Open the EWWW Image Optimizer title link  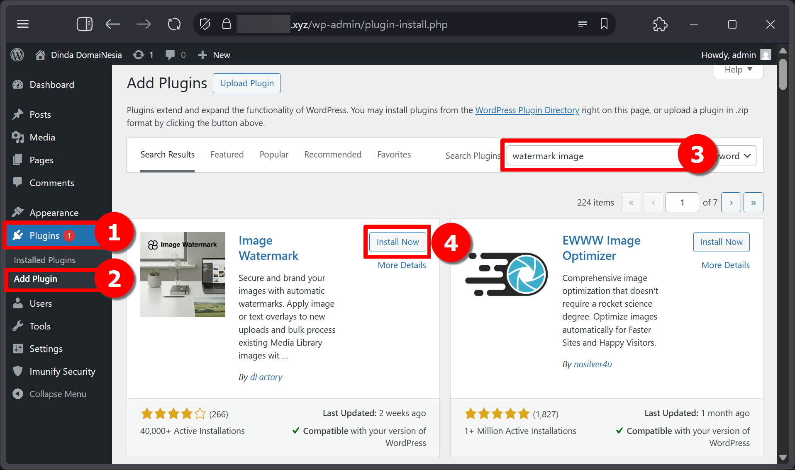601,248
